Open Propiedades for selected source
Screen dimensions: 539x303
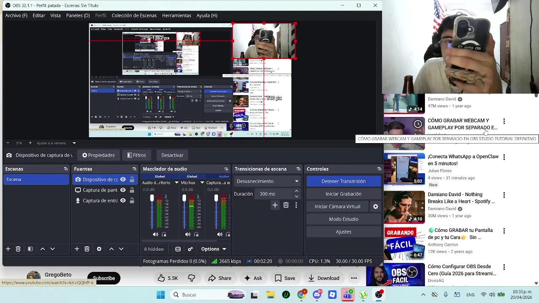click(99, 155)
